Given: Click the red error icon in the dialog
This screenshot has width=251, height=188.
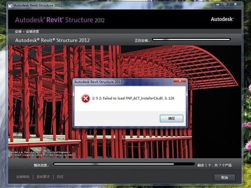Looking at the screenshot, I should coord(85,98).
